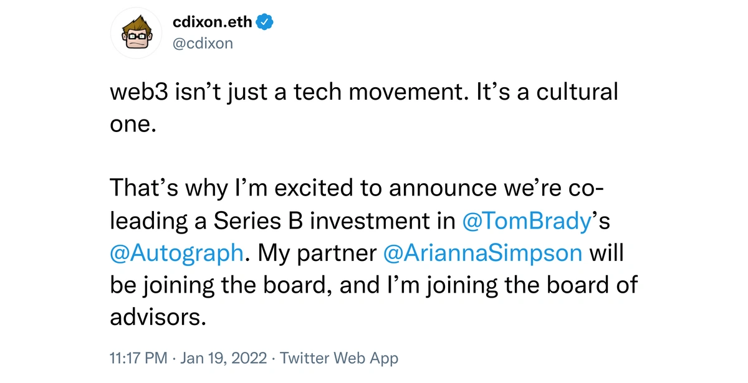
Task: Click the 11:17 PM timestamp
Action: point(138,359)
